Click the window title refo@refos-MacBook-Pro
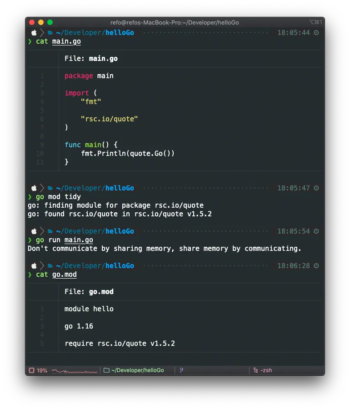This screenshot has width=350, height=409. [175, 22]
